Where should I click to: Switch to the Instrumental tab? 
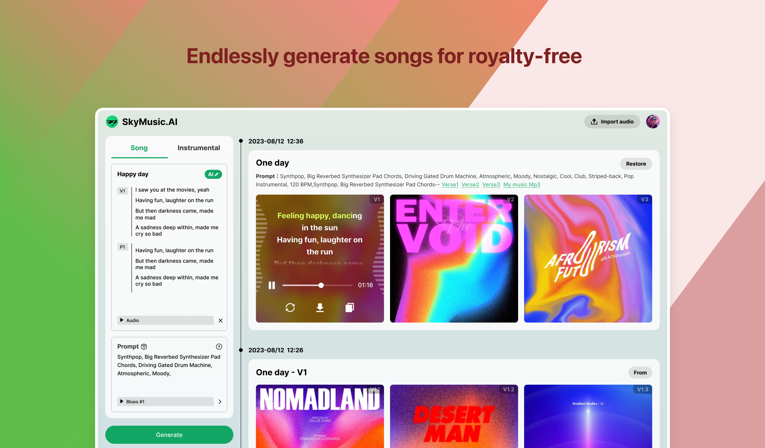(x=198, y=148)
